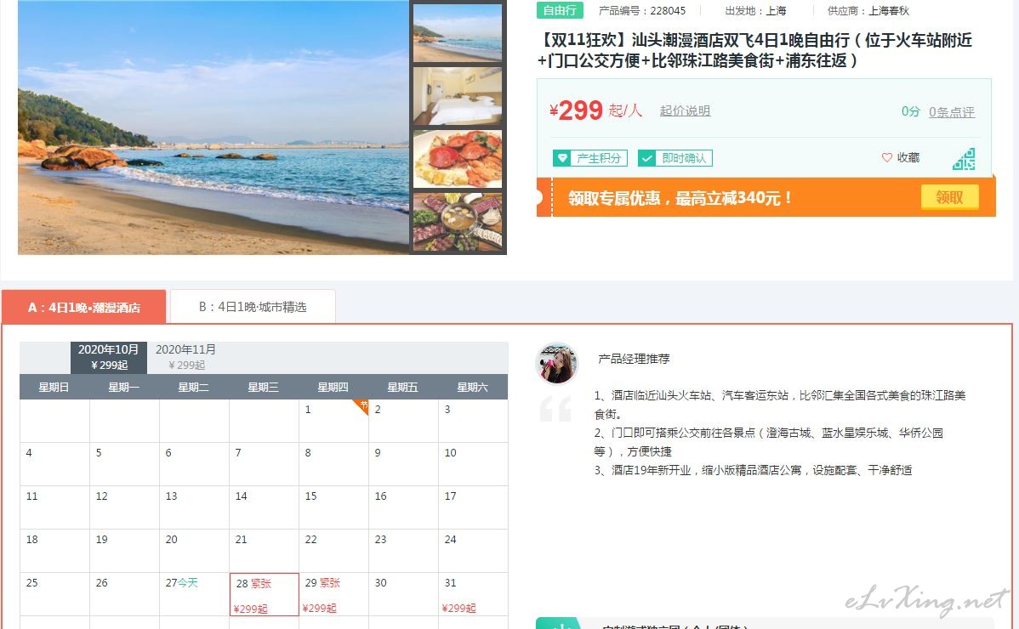
Task: Click the heart favorite icon
Action: (x=886, y=157)
